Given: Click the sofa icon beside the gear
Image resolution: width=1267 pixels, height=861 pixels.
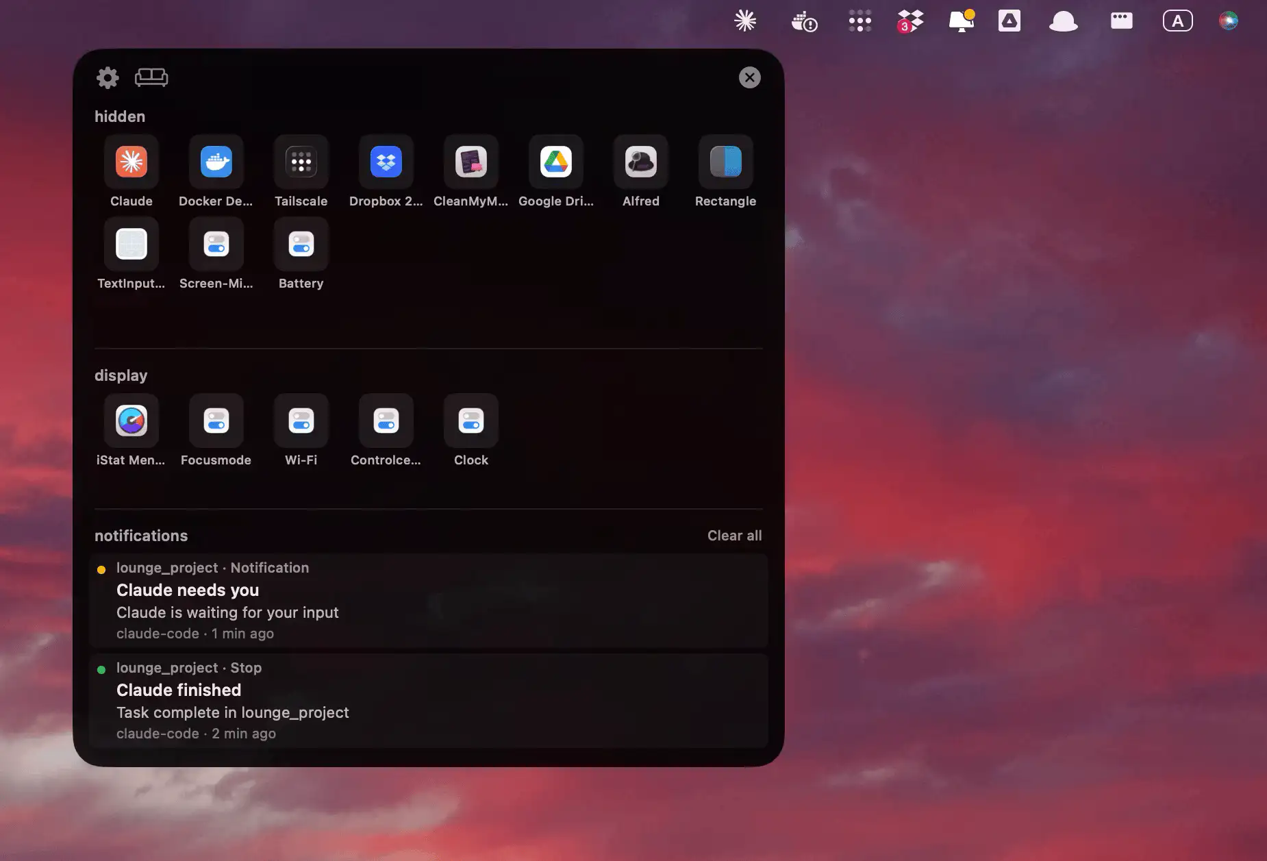Looking at the screenshot, I should (x=151, y=77).
